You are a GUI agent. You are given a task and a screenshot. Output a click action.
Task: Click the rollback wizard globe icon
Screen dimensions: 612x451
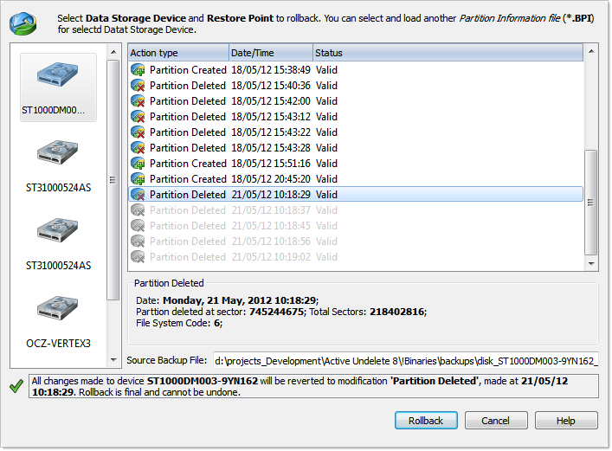23,23
